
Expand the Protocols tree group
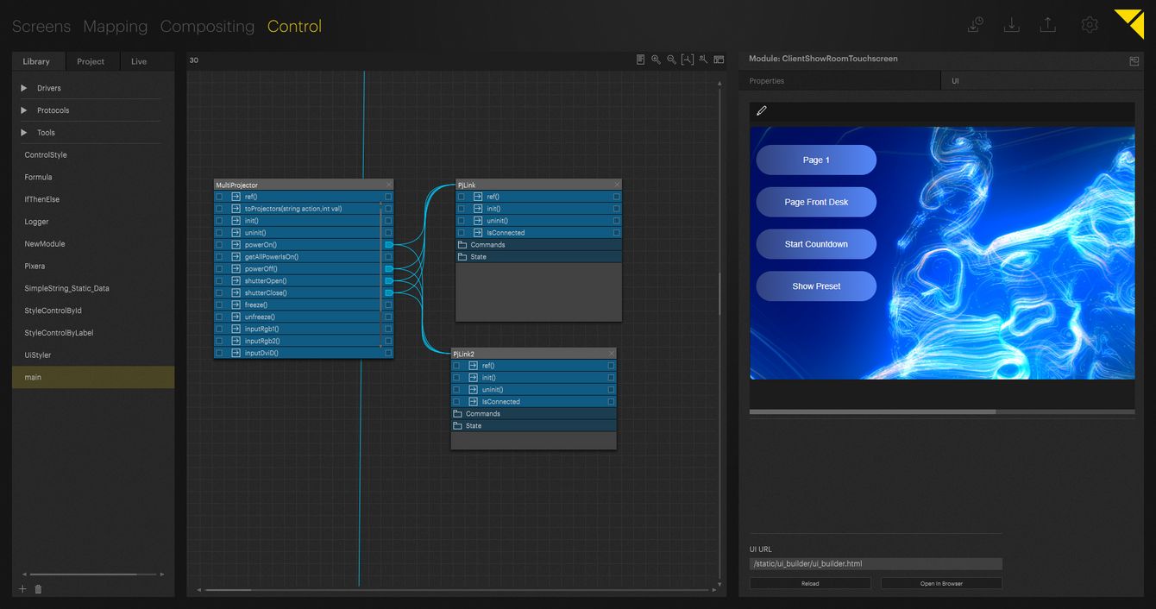24,110
